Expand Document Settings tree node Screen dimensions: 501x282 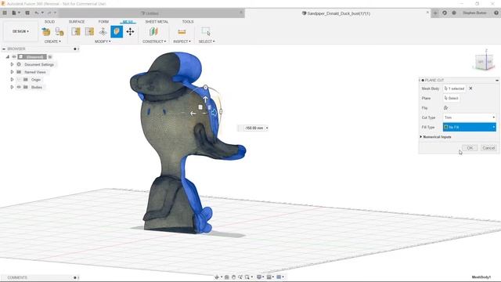point(12,64)
